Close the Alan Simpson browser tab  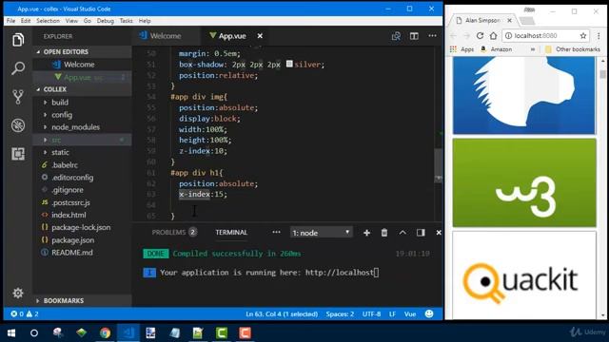[x=510, y=20]
